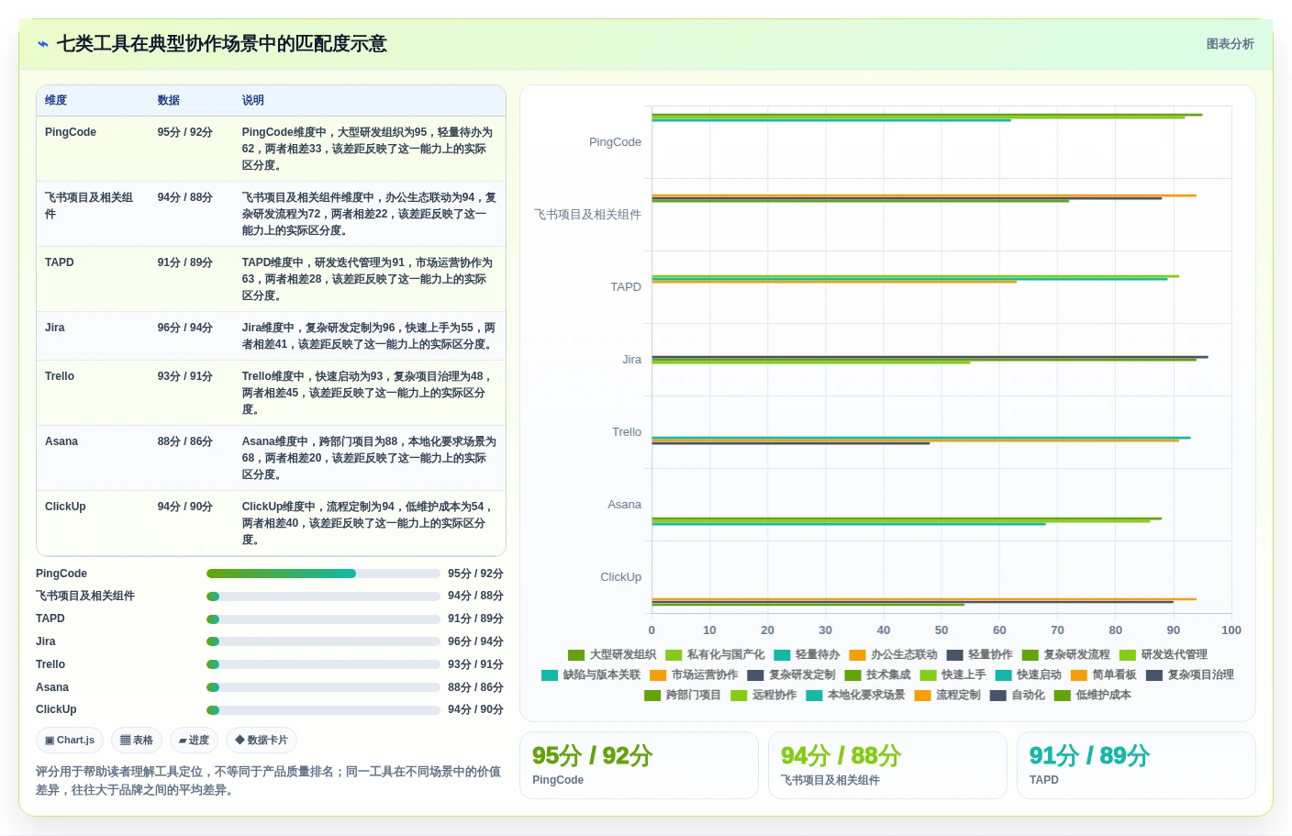Click PingCode's top green bar in chart
Viewport: 1292px width, 836px height.
coord(927,115)
